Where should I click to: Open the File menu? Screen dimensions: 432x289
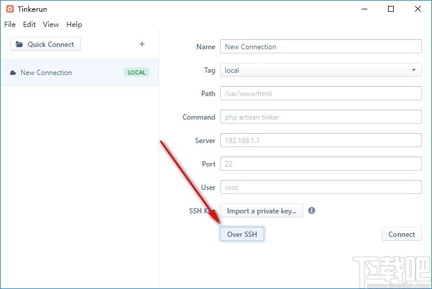10,25
